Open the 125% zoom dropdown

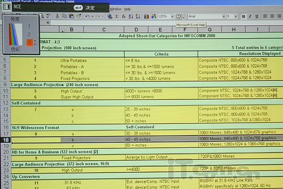pyautogui.click(x=172, y=16)
